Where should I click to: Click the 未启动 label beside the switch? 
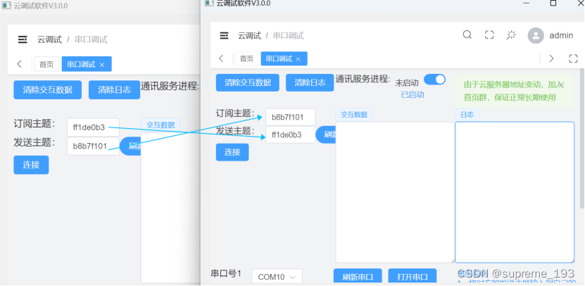click(x=407, y=82)
